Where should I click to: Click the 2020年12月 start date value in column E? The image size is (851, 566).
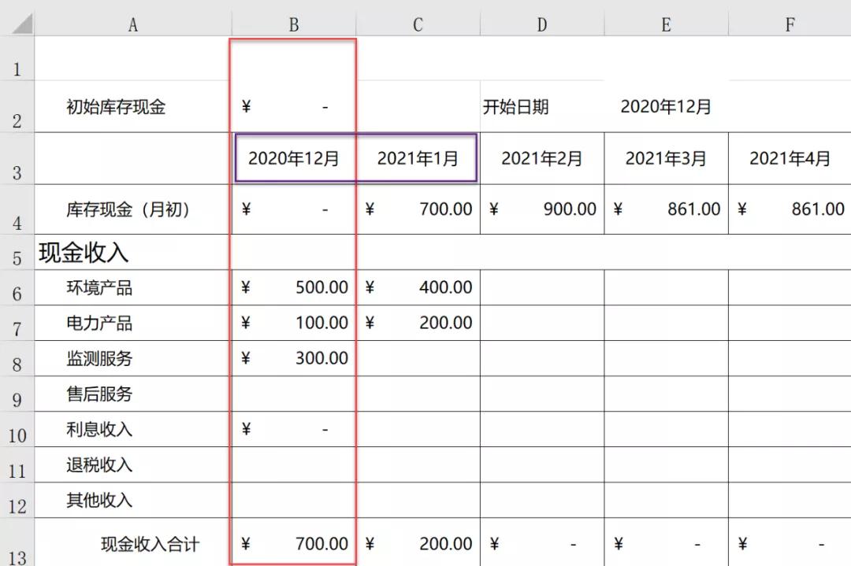pos(665,107)
